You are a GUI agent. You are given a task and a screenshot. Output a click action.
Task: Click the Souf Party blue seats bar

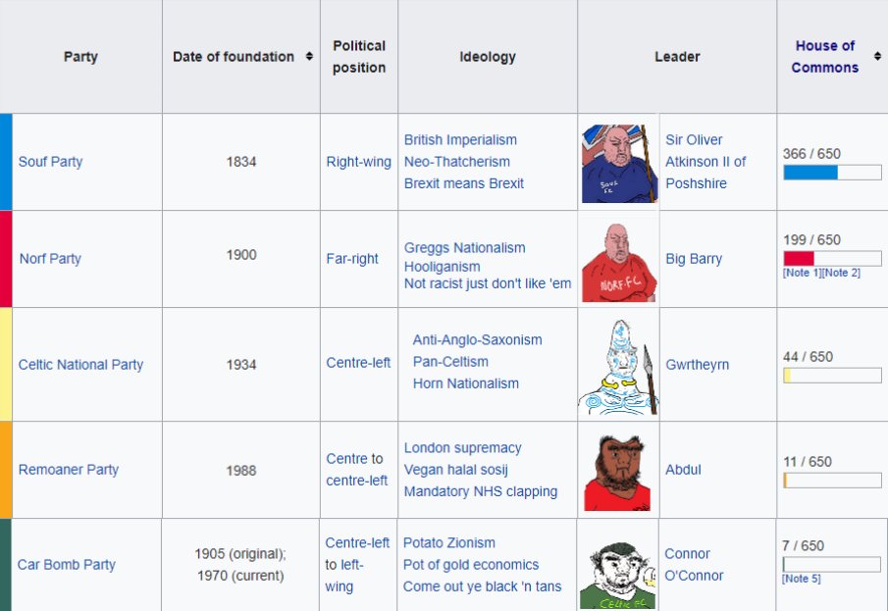point(810,173)
